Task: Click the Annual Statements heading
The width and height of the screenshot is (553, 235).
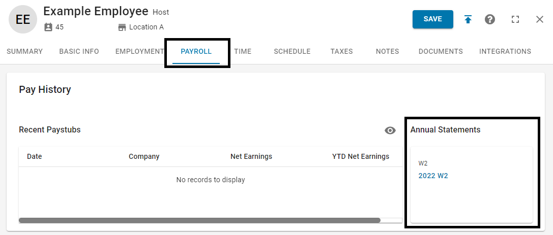Action: 445,130
